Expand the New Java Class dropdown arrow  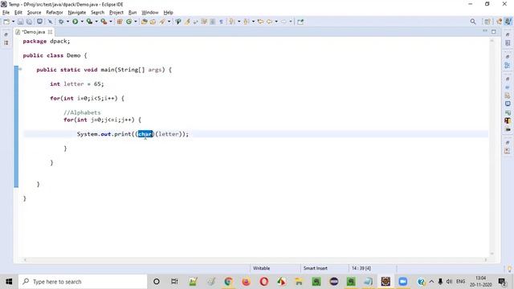pos(136,22)
